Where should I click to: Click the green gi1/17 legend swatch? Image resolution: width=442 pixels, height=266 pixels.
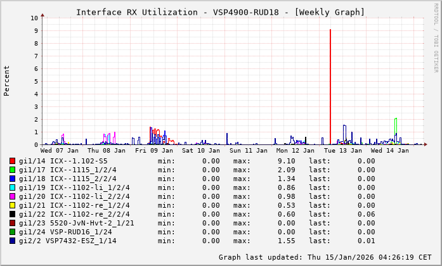13,170
